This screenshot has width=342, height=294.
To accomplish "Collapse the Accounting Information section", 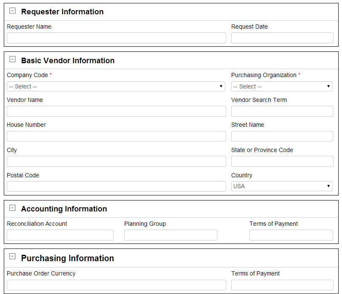I will [13, 208].
